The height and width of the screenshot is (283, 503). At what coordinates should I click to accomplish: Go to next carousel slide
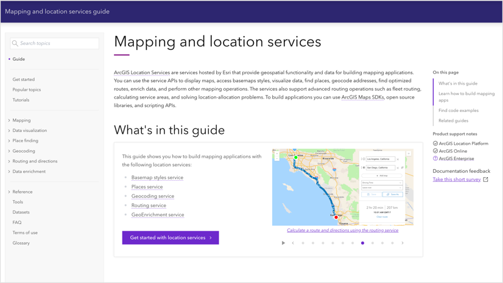[403, 243]
